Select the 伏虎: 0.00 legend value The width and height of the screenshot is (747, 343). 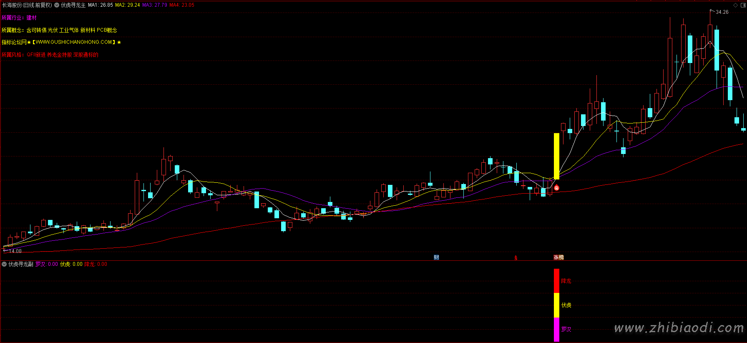tap(71, 264)
